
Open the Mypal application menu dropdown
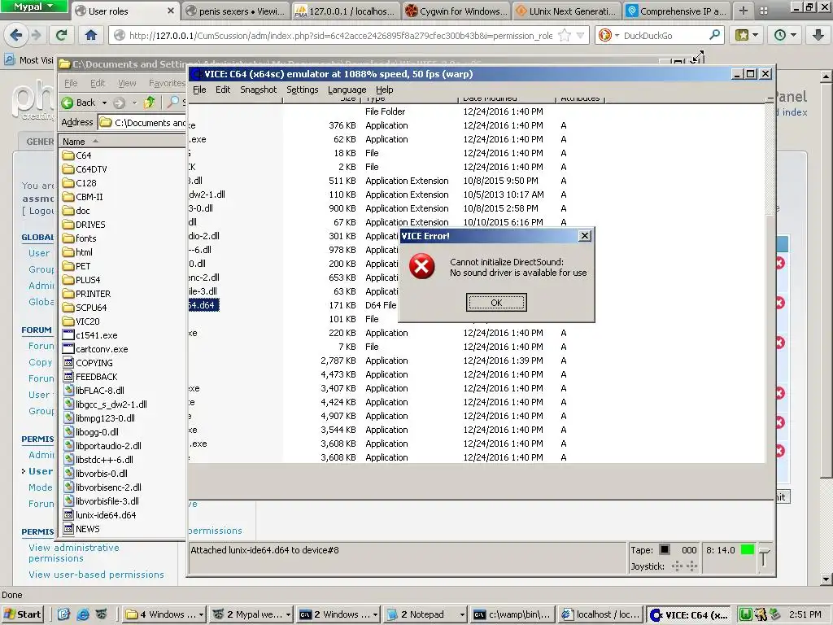pos(33,7)
